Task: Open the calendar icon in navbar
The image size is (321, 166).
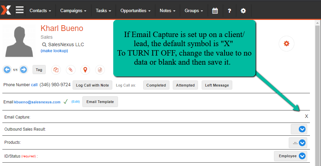Action: [x=215, y=11]
